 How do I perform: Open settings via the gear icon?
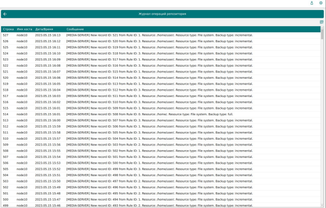tap(321, 3)
